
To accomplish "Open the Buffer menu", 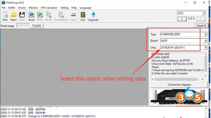I will click(12, 8).
